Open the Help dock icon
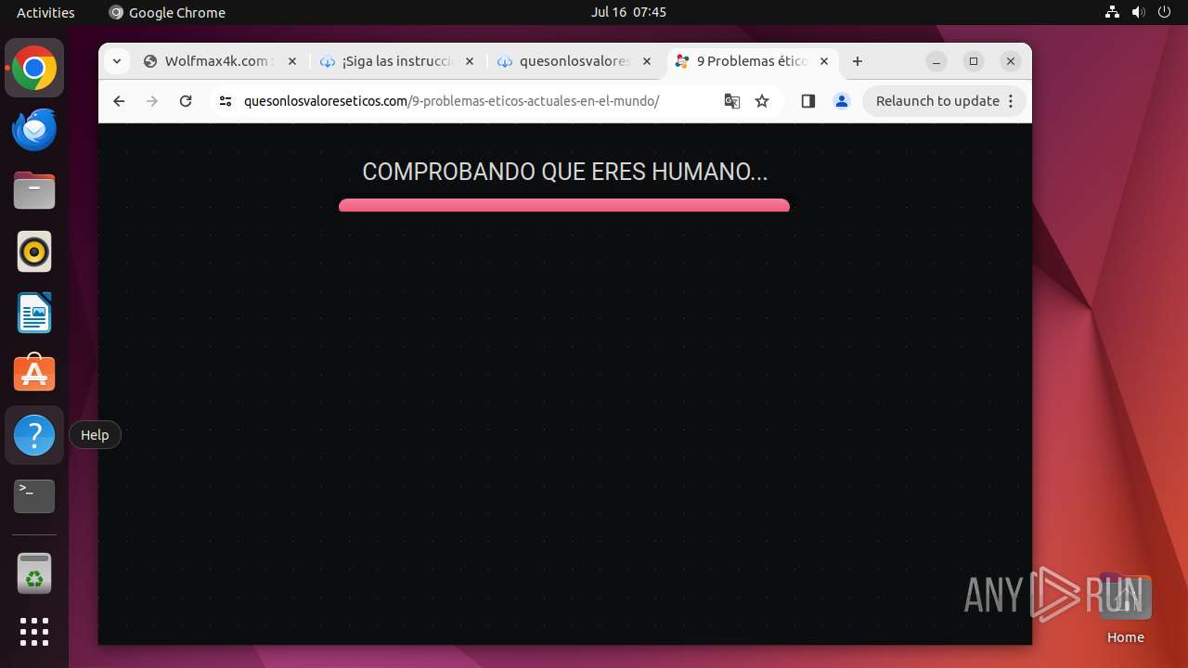The image size is (1188, 668). click(x=34, y=435)
